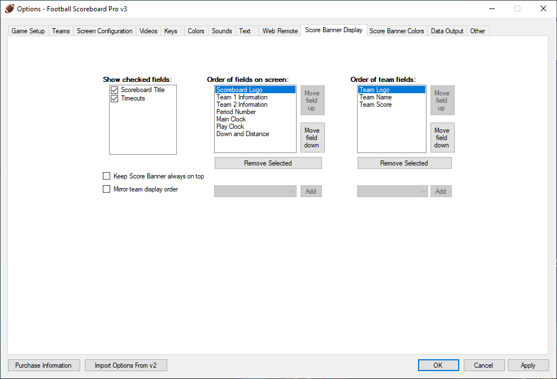Uncheck the Timeouts field checkbox
Image resolution: width=557 pixels, height=379 pixels.
[x=115, y=98]
